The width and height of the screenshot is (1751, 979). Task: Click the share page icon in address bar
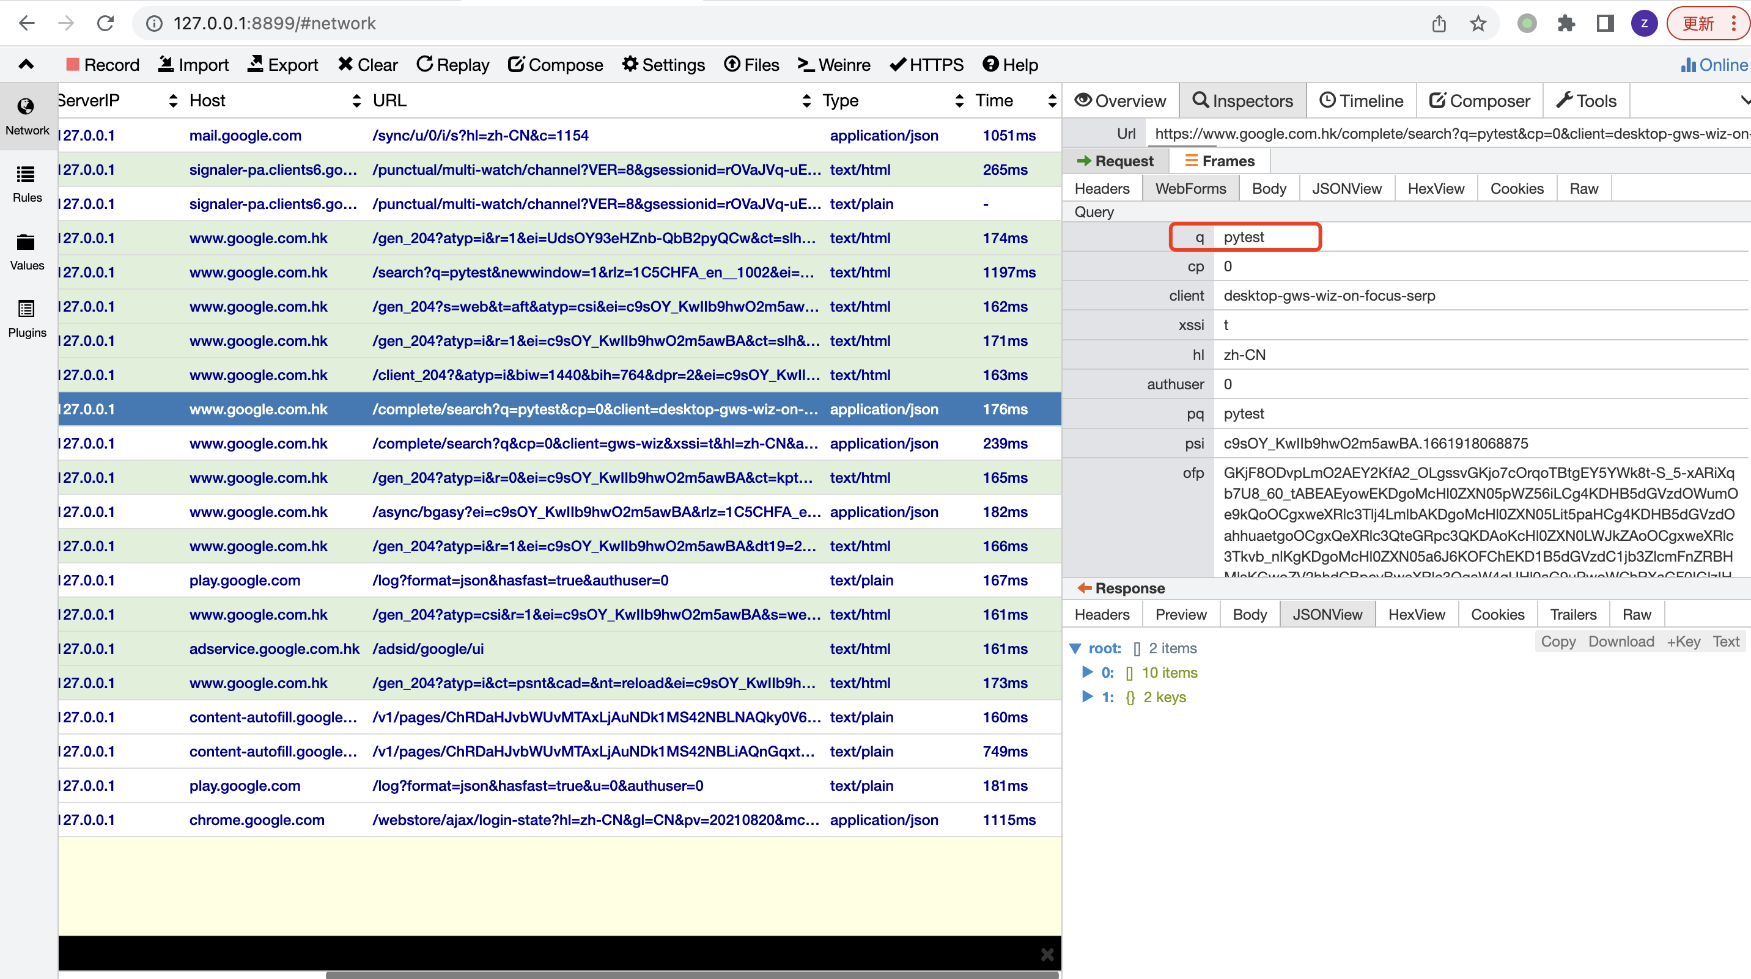click(x=1439, y=24)
